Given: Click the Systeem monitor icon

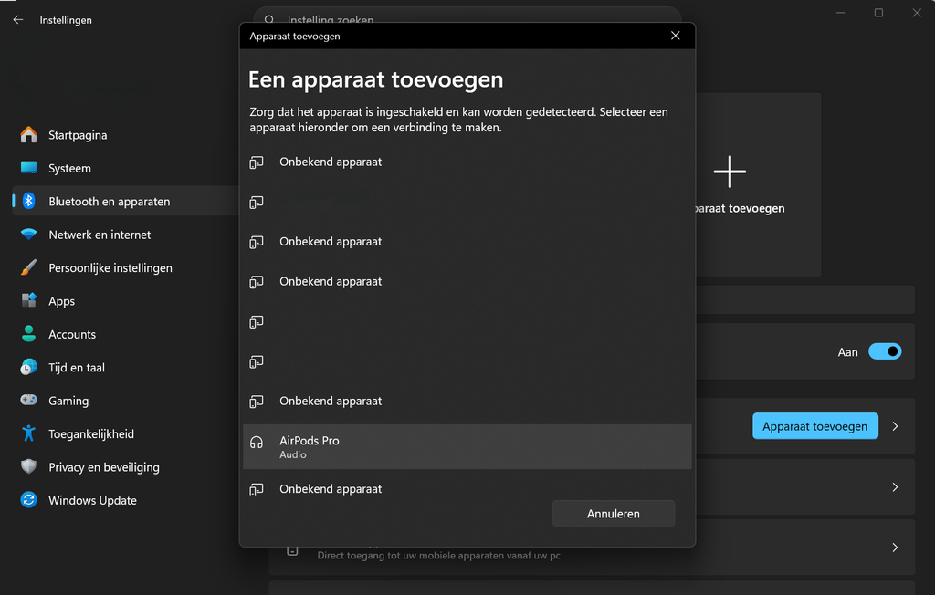Looking at the screenshot, I should pos(28,168).
